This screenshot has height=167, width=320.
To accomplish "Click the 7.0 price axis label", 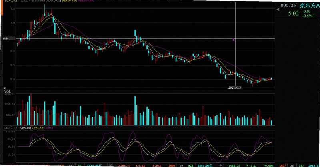I will (12, 23).
